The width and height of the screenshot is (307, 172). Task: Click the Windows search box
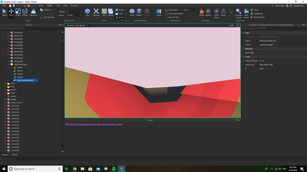click(x=35, y=169)
